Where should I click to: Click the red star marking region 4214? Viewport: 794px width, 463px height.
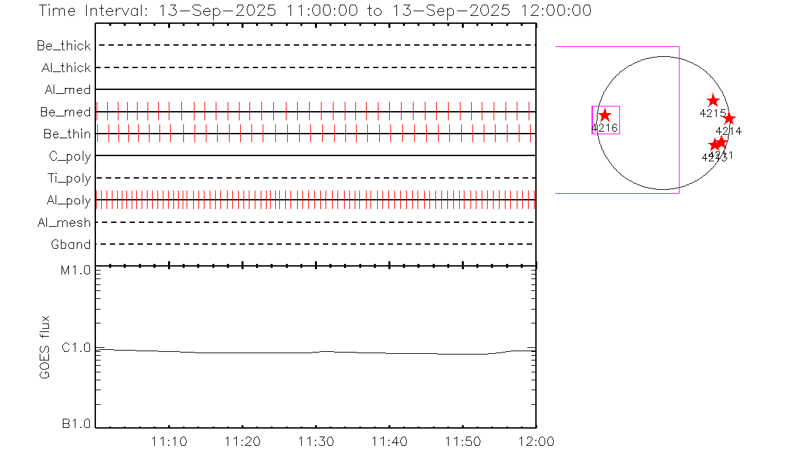(729, 119)
